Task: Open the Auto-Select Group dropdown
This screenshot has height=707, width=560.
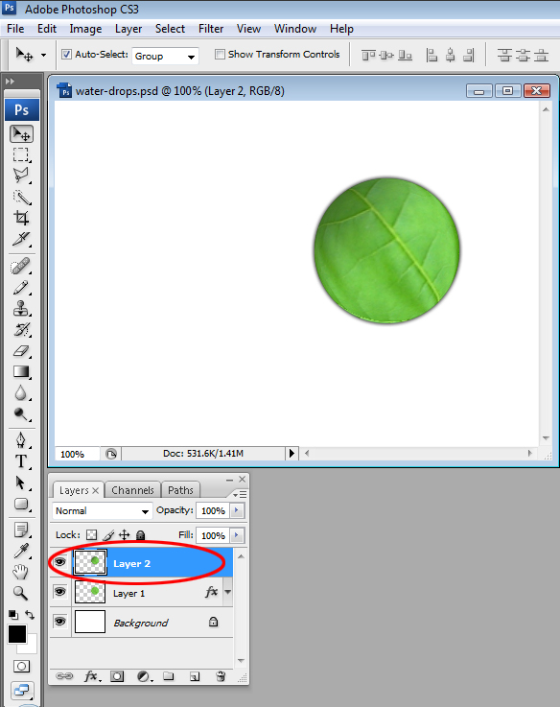Action: click(x=165, y=57)
